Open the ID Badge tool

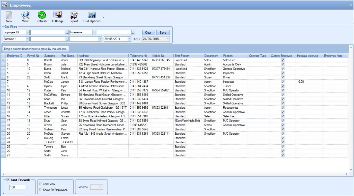click(57, 15)
